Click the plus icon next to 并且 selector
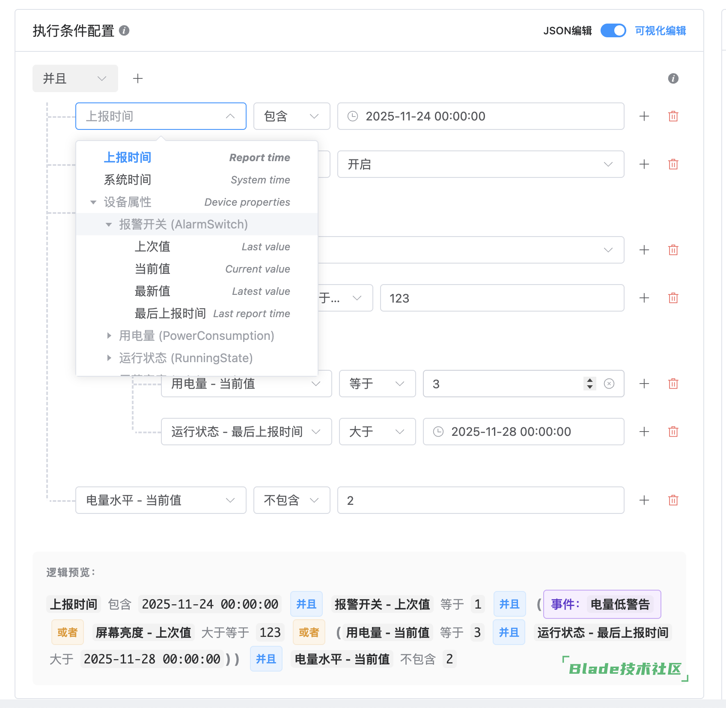Image resolution: width=726 pixels, height=708 pixels. pyautogui.click(x=138, y=78)
